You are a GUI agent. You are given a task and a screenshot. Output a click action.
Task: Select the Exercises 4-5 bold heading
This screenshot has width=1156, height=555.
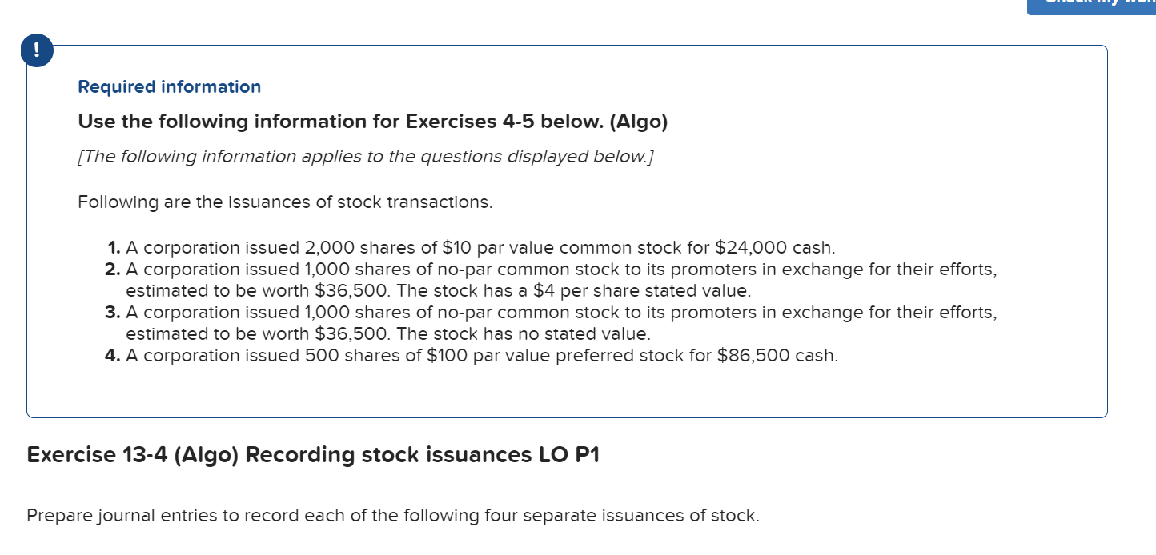coord(373,122)
